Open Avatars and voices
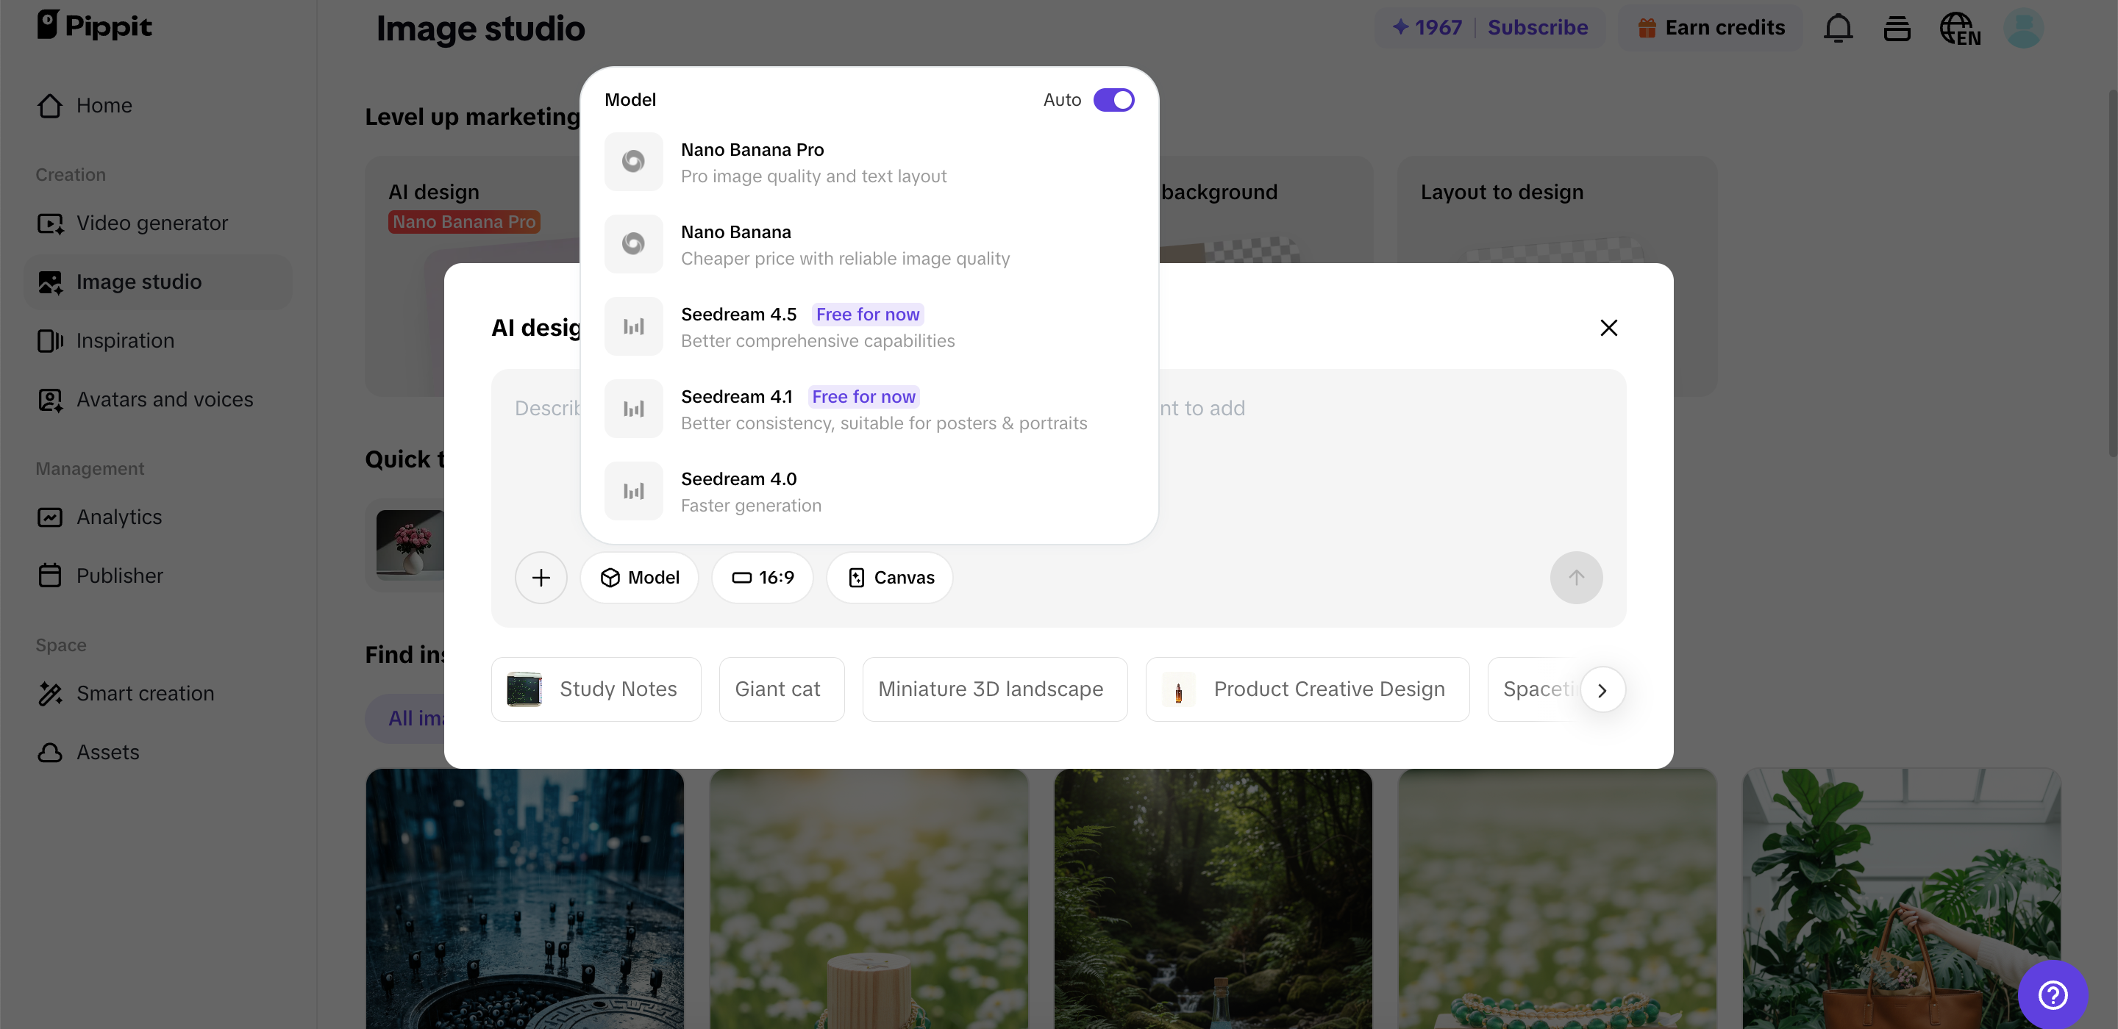 point(165,399)
